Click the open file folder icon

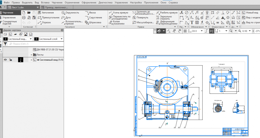click(29, 12)
